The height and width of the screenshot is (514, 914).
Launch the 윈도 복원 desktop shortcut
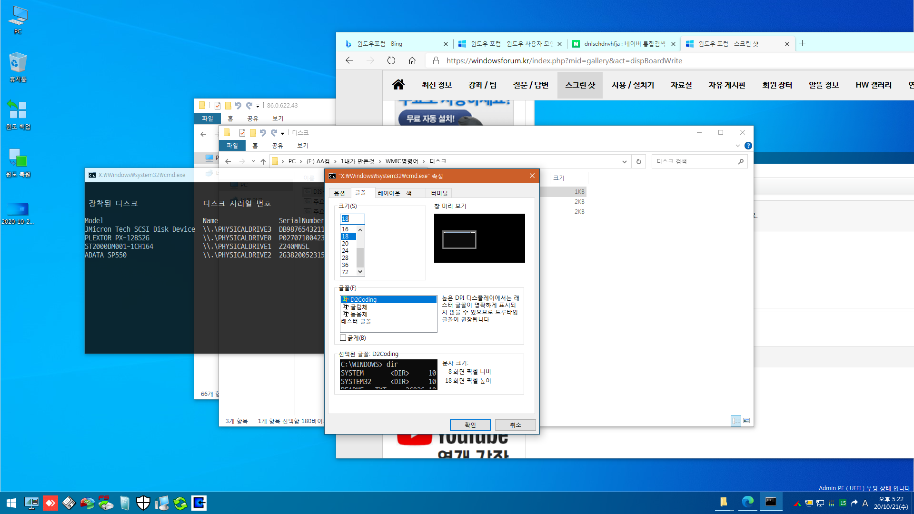click(18, 162)
